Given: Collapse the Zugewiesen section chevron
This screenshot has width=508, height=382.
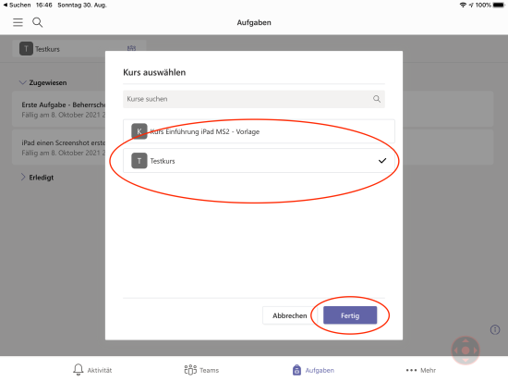Looking at the screenshot, I should click(22, 82).
